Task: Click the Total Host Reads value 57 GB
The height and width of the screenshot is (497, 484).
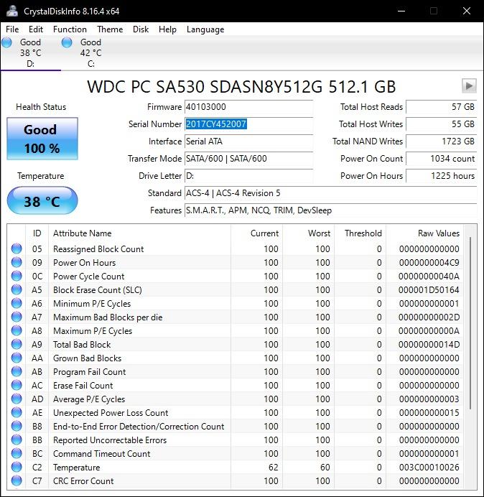Action: tap(441, 107)
